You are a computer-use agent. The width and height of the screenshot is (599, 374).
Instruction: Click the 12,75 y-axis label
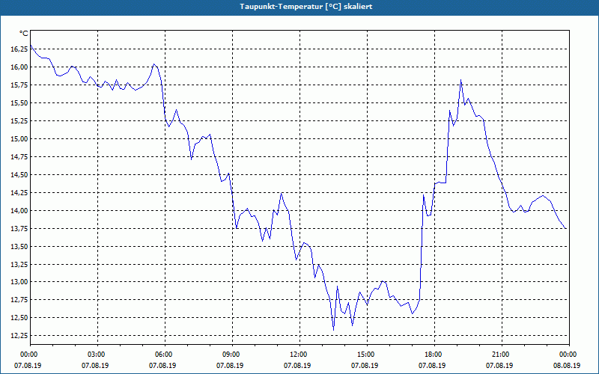pos(19,300)
